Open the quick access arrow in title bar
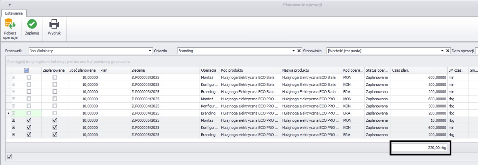This screenshot has width=478, height=165. click(x=9, y=4)
